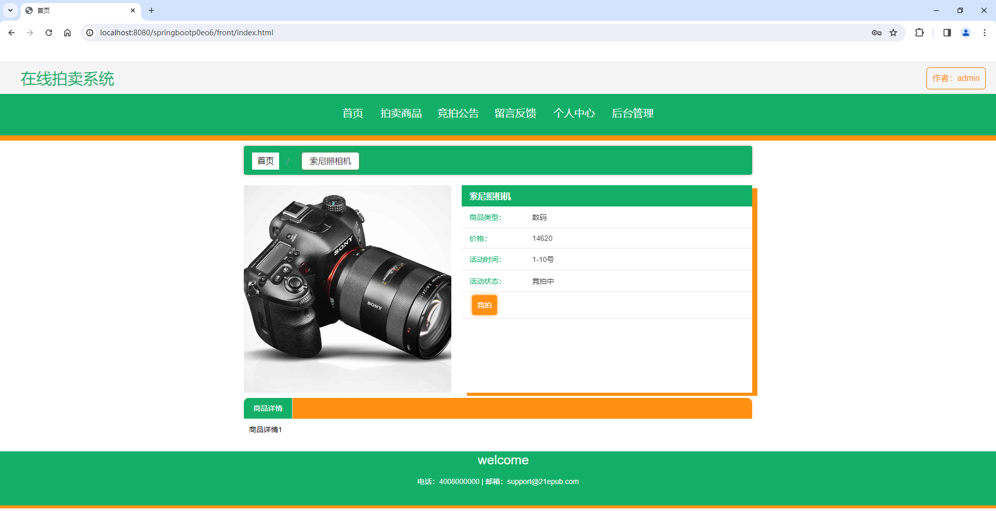The height and width of the screenshot is (511, 996).
Task: Click the orange 竞拍 bid button
Action: 485,305
